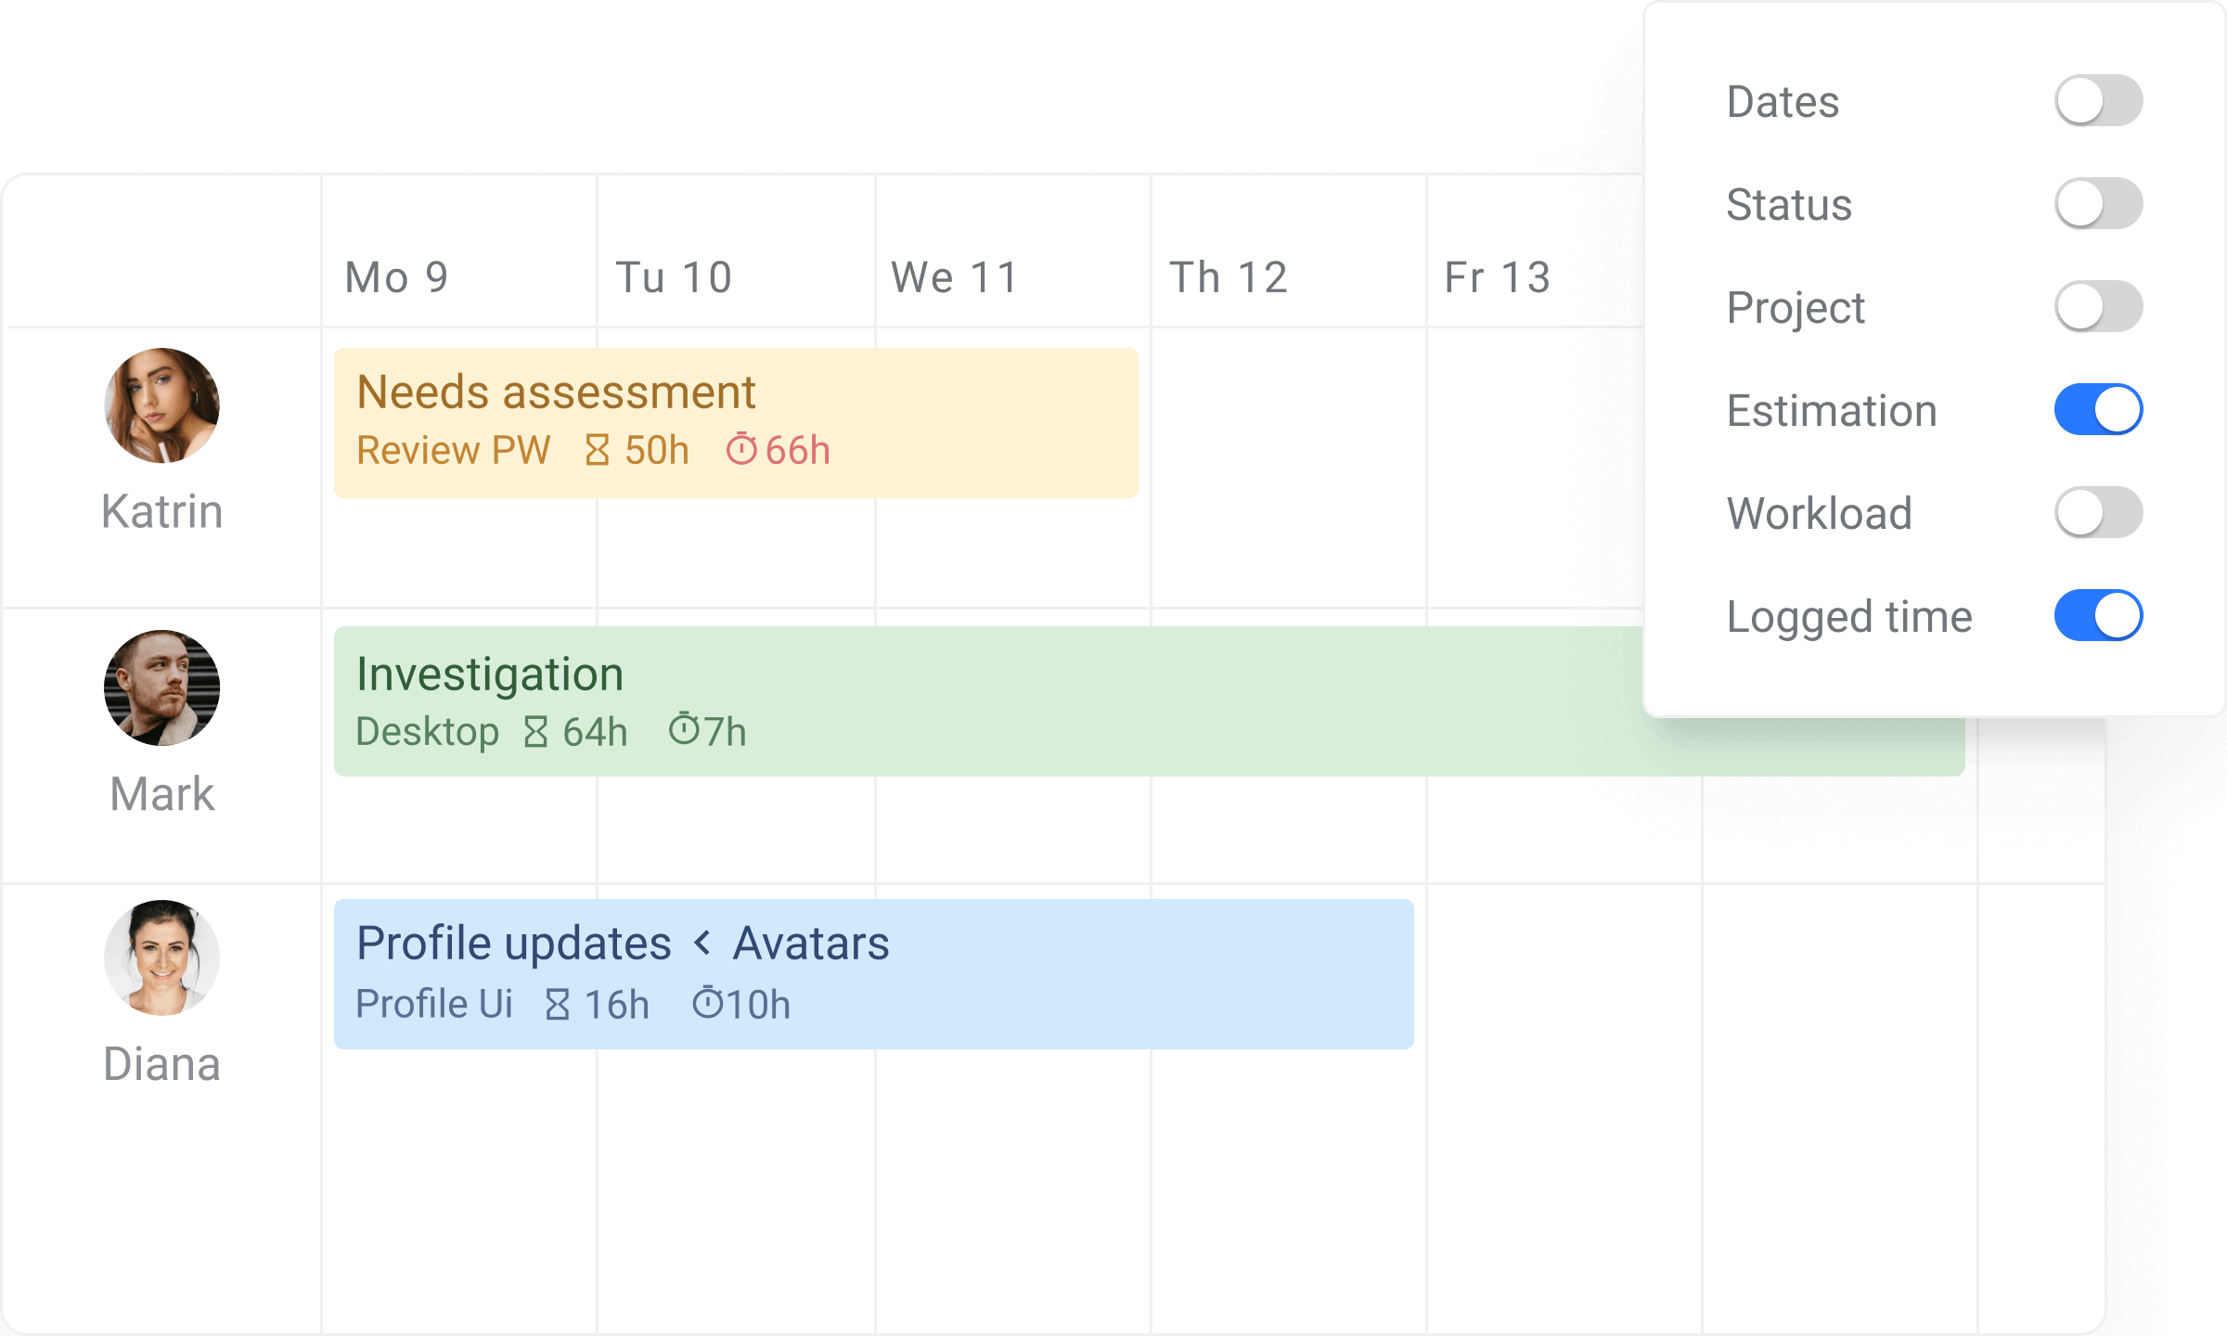Click the hourglass icon on the Investigation task
This screenshot has width=2227, height=1336.
pos(535,732)
